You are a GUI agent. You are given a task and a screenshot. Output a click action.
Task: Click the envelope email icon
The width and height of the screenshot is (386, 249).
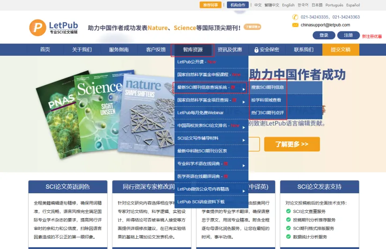(x=295, y=25)
